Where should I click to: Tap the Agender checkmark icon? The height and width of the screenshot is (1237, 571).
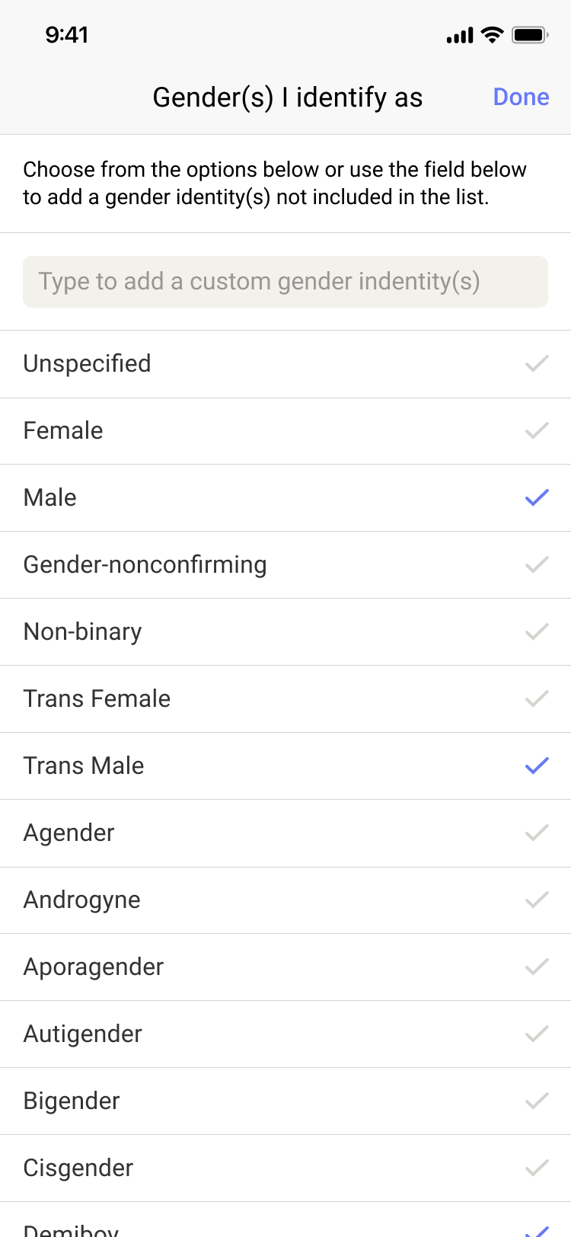(537, 833)
